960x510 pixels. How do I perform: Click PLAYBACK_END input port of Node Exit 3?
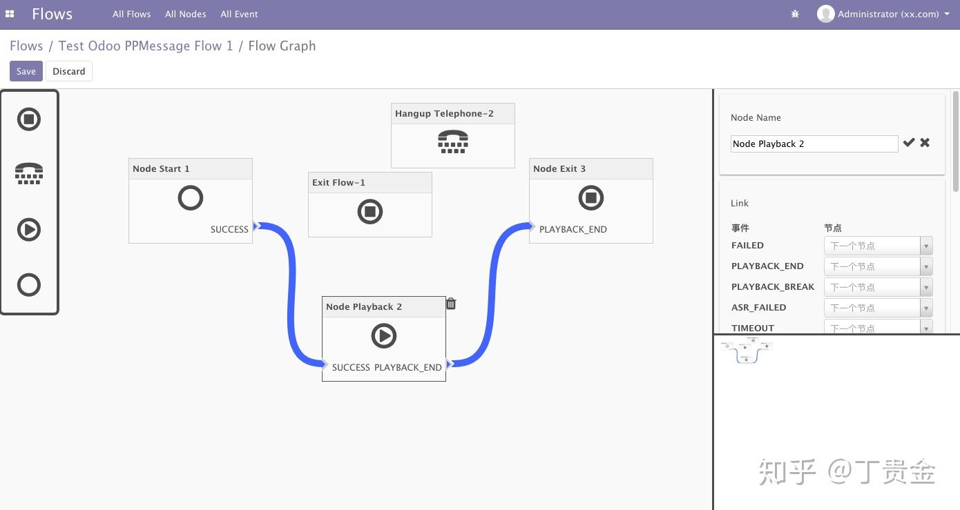[532, 226]
